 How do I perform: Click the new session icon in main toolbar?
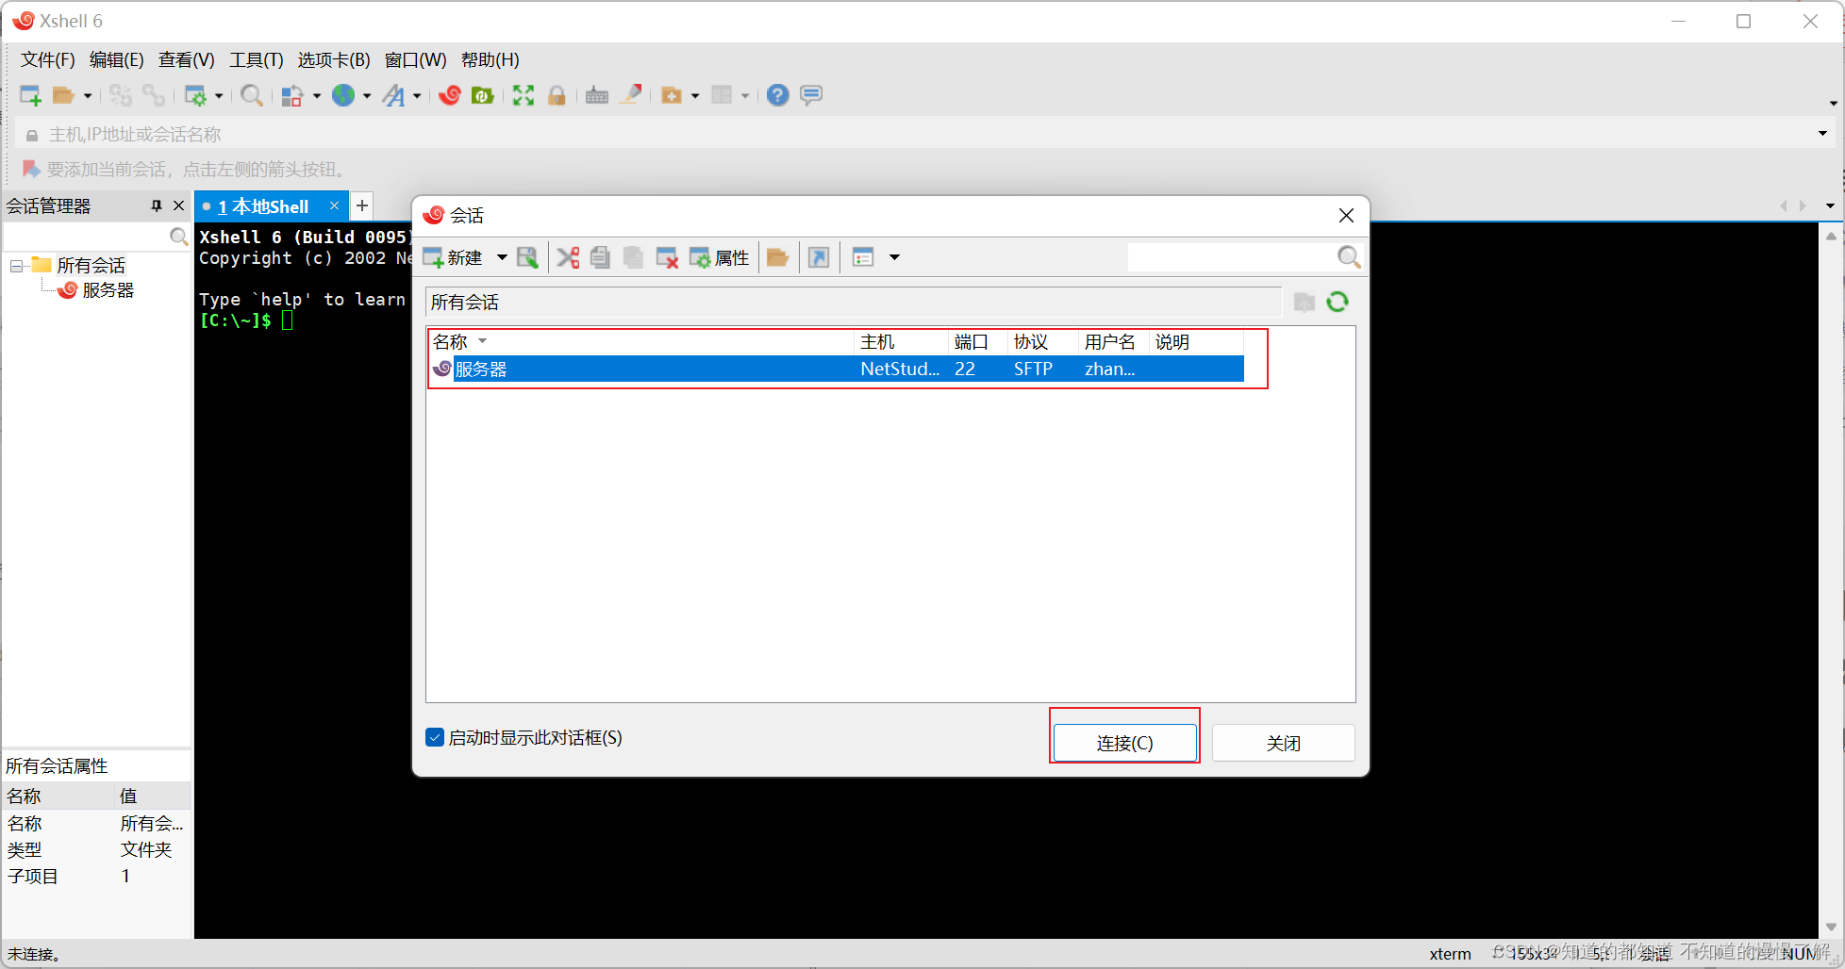click(30, 95)
